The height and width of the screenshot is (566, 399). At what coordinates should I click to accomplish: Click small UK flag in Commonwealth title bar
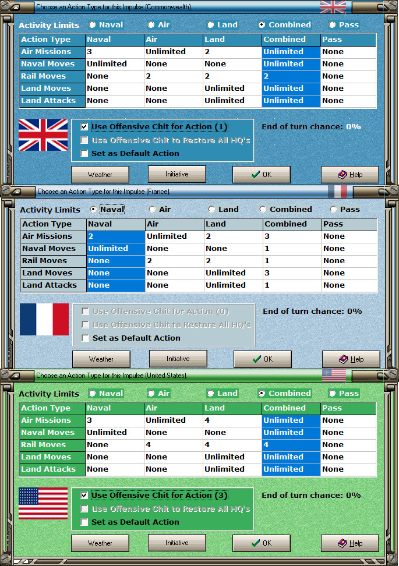333,7
